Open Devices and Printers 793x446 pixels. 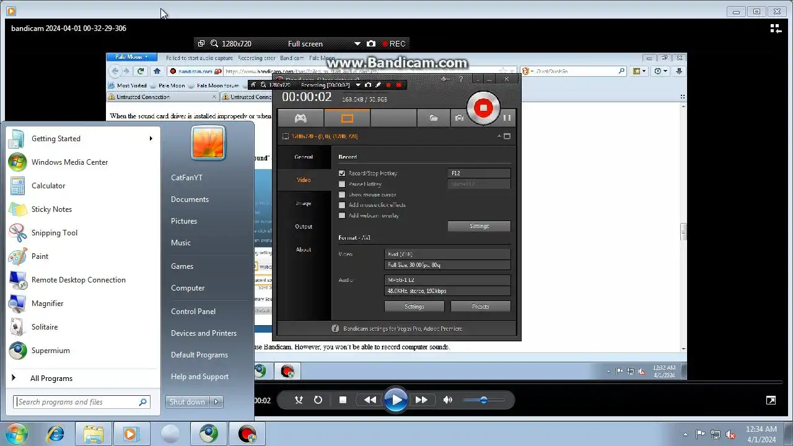coord(204,333)
